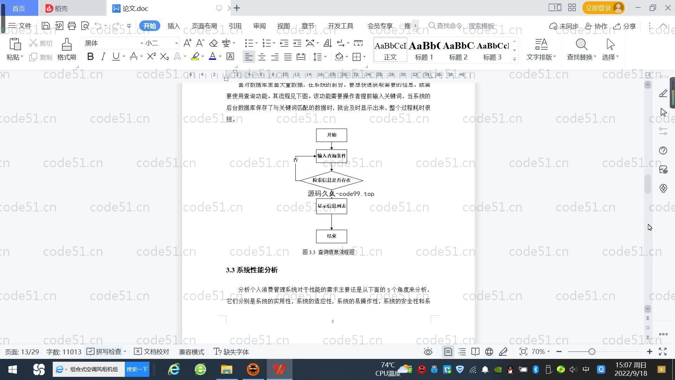The width and height of the screenshot is (675, 380).
Task: Click the pen icon in right sidebar
Action: click(663, 94)
